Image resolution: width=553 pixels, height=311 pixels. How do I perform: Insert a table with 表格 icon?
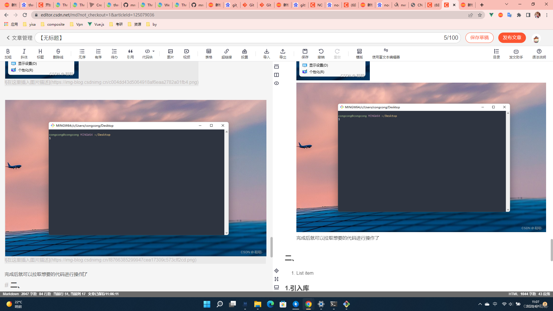209,54
